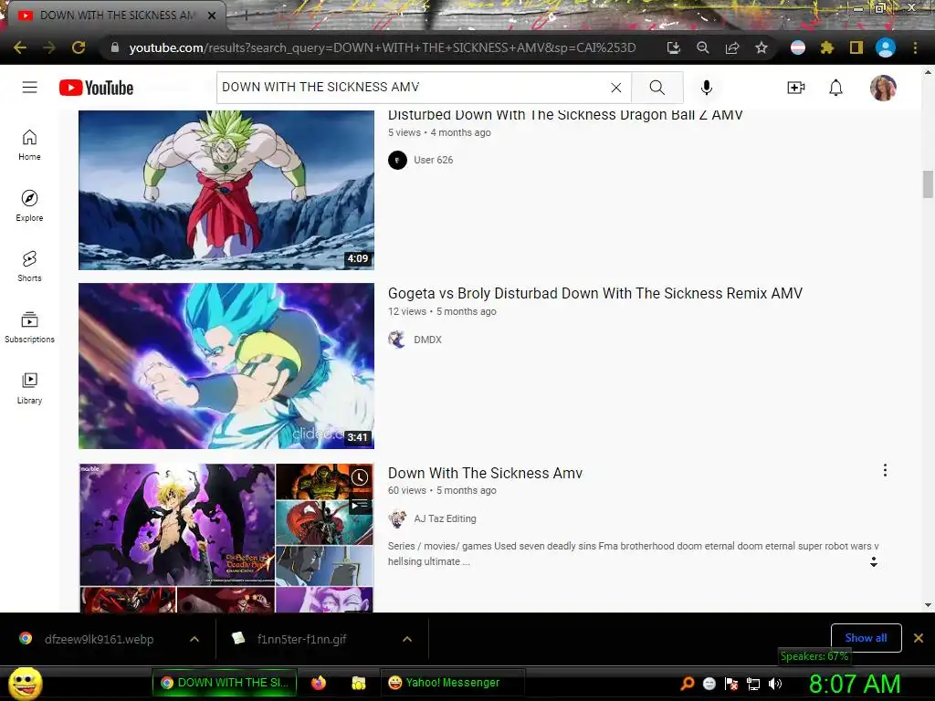
Task: Click browser forward arrow
Action: [x=49, y=47]
